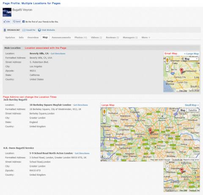Open Email Me link
The height and width of the screenshot is (195, 203).
coord(30,30)
